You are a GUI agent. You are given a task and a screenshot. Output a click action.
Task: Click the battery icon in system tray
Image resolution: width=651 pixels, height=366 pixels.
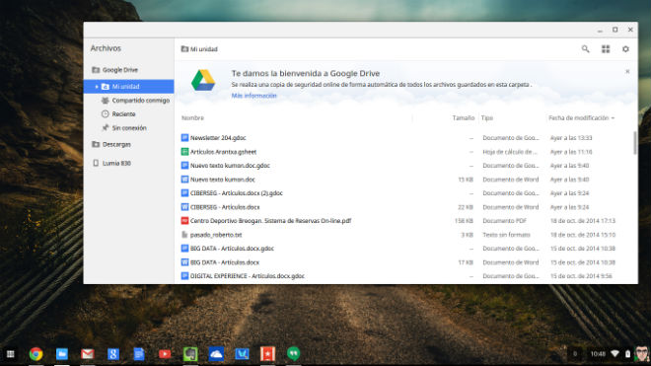pyautogui.click(x=627, y=354)
